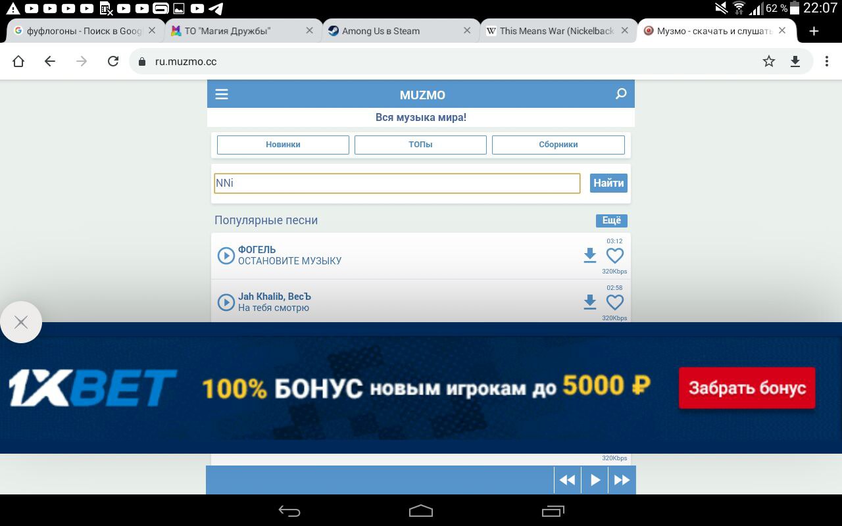
Task: Switch to This Means War Wikipedia tab
Action: coord(557,31)
